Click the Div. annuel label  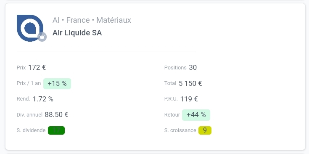coord(29,115)
